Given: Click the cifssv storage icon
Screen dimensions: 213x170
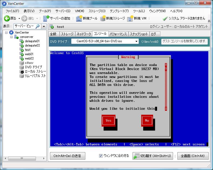Looking at the screenshot, I should 22,63.
